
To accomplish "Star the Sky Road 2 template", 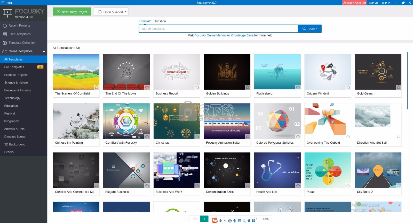I will (x=399, y=186).
